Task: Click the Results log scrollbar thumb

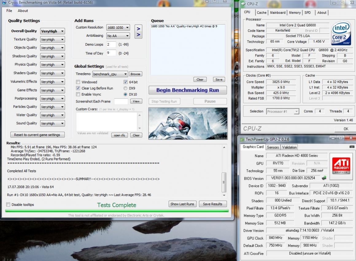Action: pos(224,182)
